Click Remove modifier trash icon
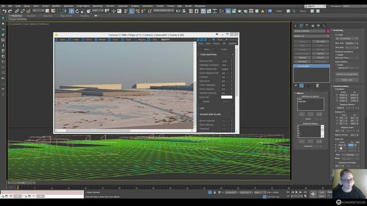This screenshot has width=367, height=206. 317,86
